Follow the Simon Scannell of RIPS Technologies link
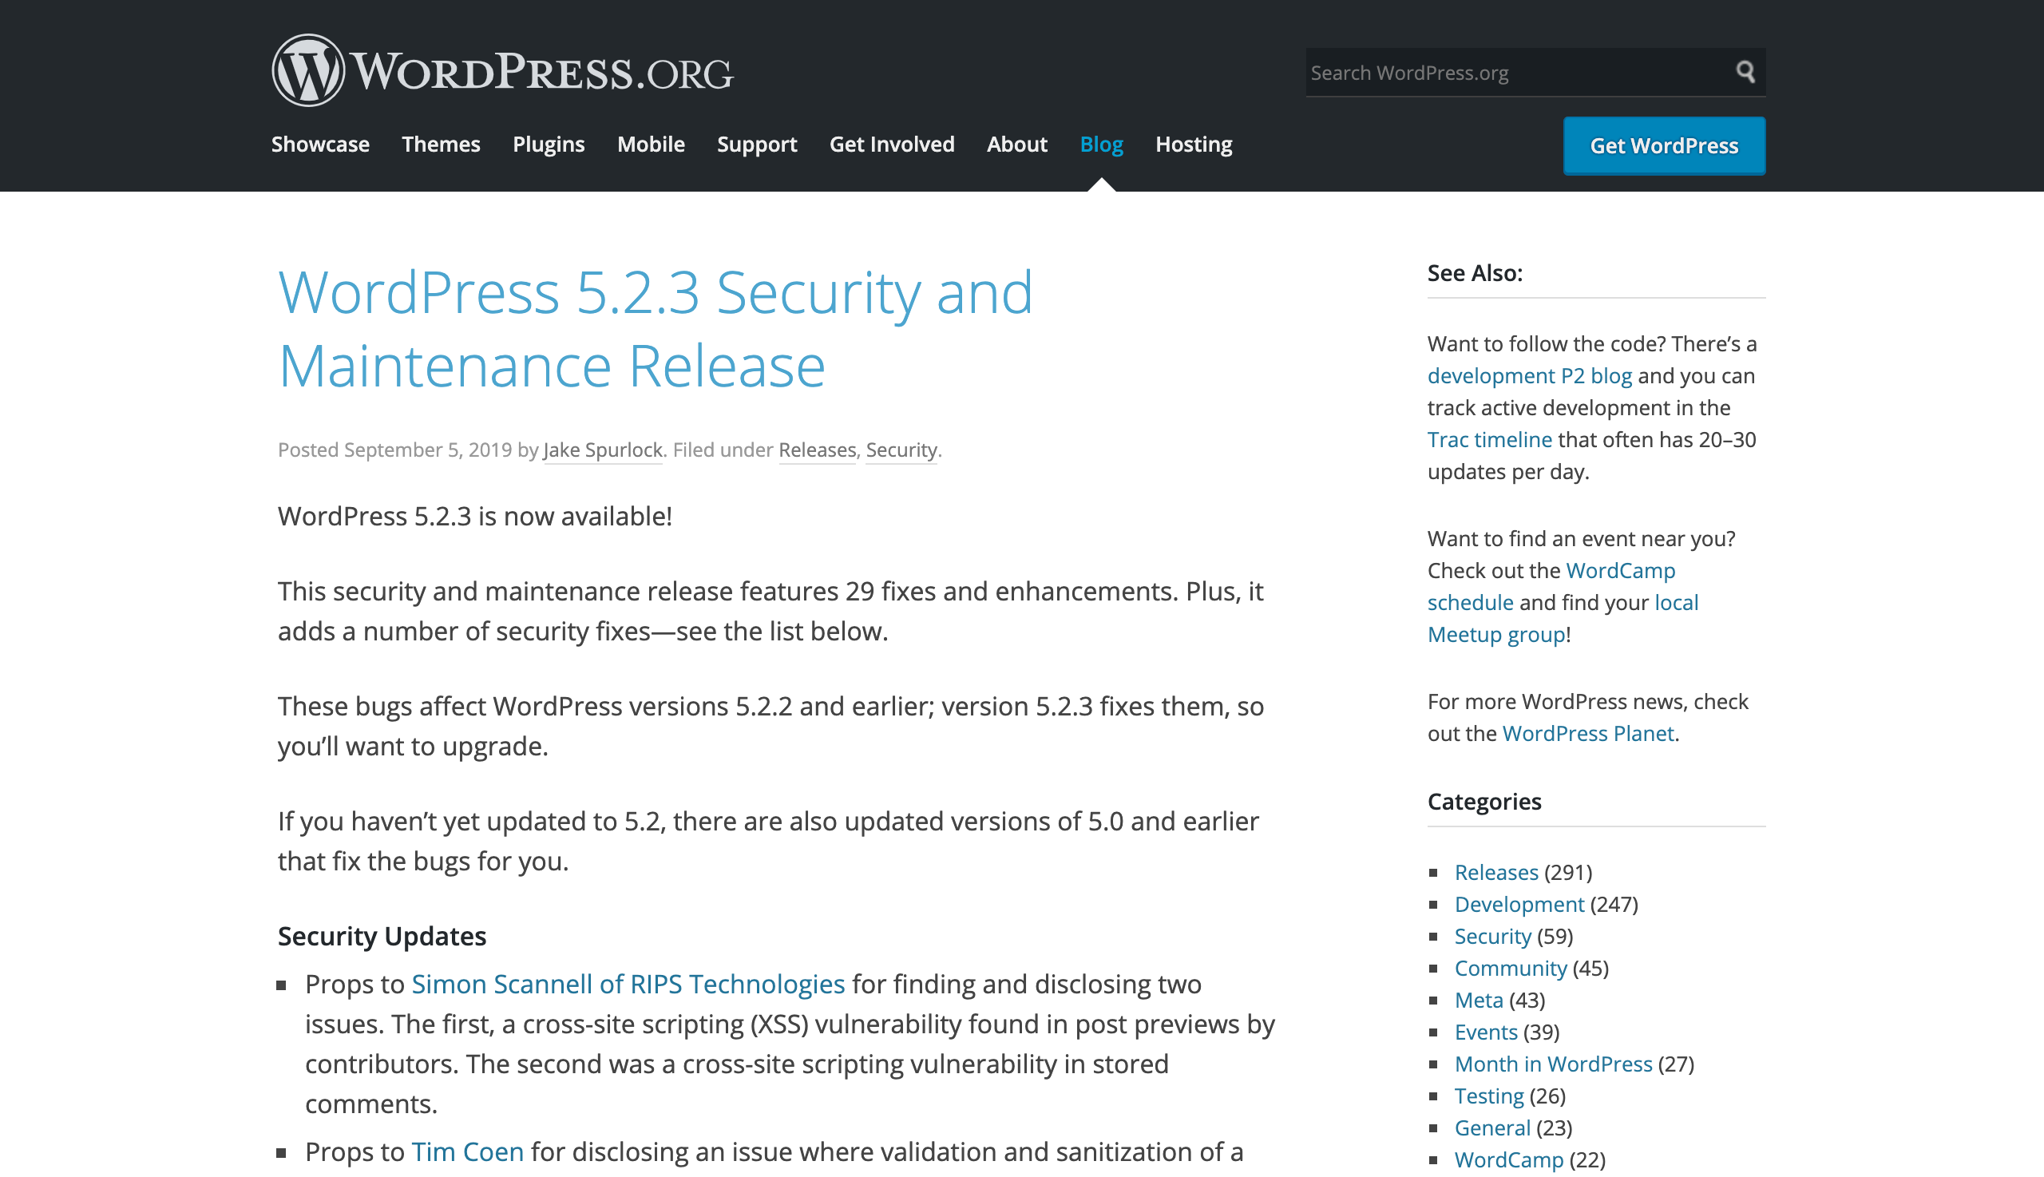This screenshot has width=2044, height=1177. click(628, 984)
